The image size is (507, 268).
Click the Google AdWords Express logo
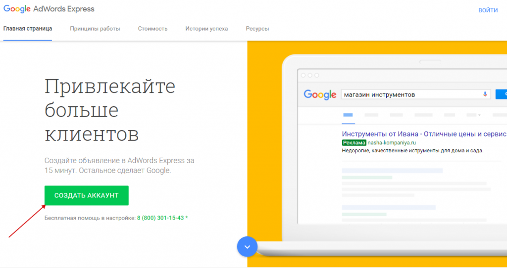(49, 9)
